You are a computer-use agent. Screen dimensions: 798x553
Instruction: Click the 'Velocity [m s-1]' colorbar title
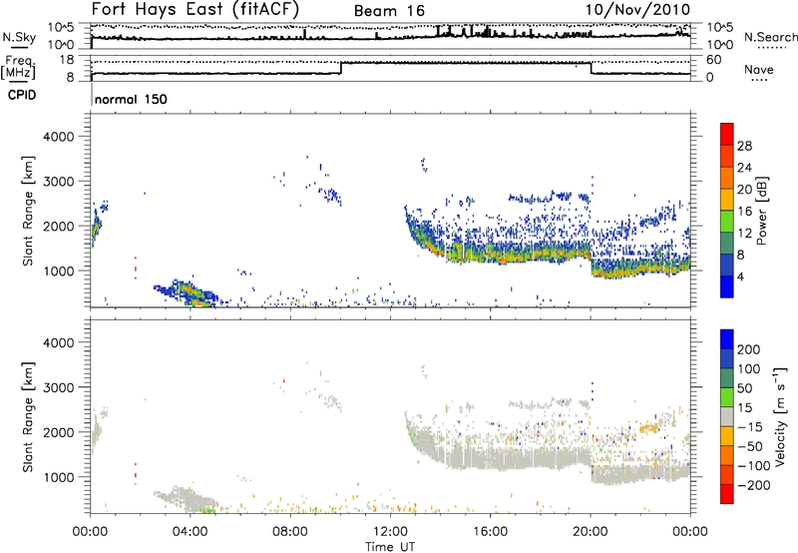[780, 416]
